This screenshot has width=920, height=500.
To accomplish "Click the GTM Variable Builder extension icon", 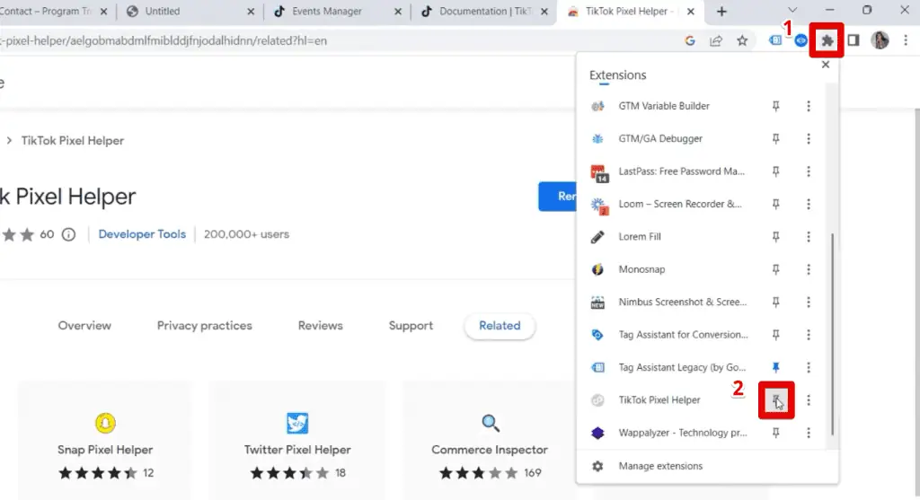I will (x=597, y=106).
